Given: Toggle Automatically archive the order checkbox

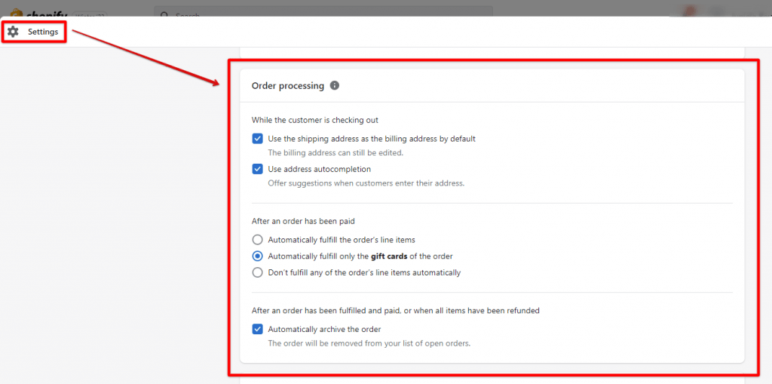Looking at the screenshot, I should pyautogui.click(x=257, y=329).
